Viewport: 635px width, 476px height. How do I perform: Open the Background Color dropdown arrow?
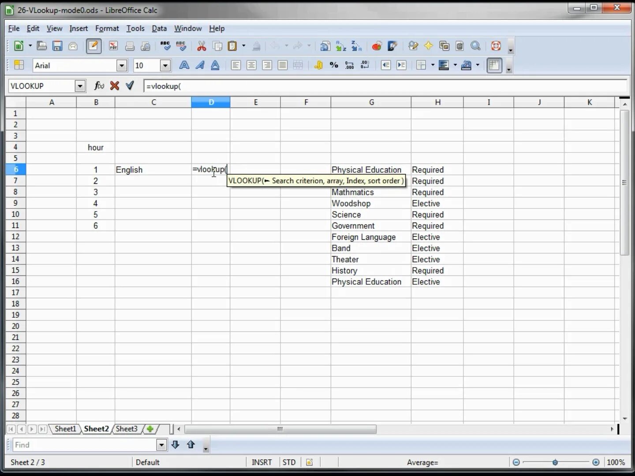455,65
